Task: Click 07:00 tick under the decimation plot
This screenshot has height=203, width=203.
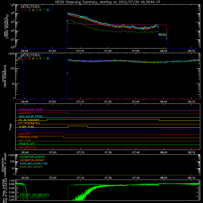Action: tap(53, 178)
